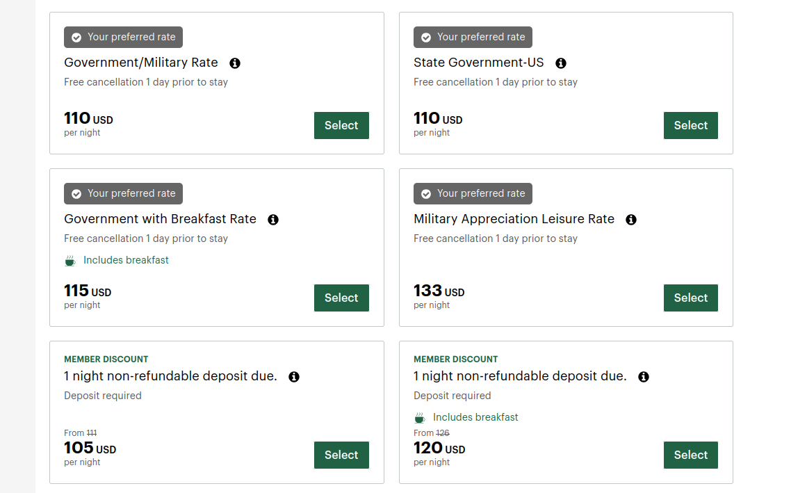
Task: Select the 105 USD member discount rate
Action: tap(341, 455)
